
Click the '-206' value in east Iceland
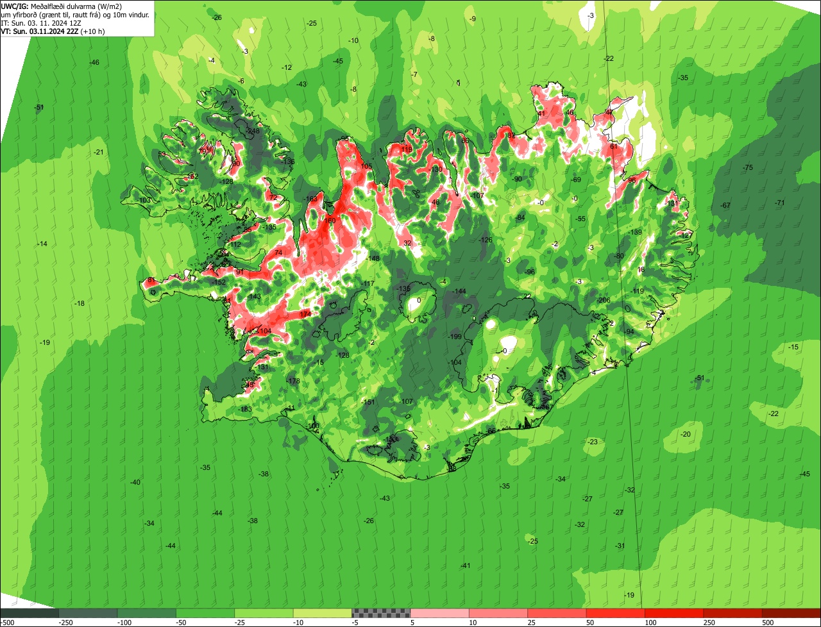603,300
